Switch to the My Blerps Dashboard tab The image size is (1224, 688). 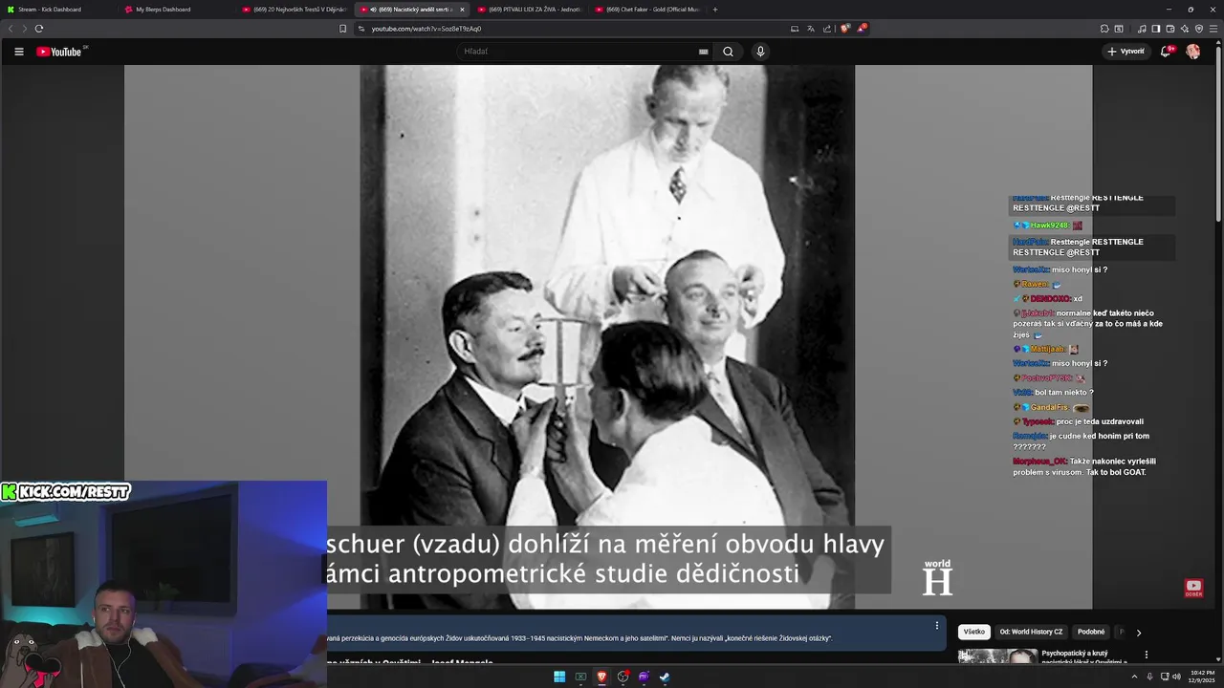tap(177, 10)
